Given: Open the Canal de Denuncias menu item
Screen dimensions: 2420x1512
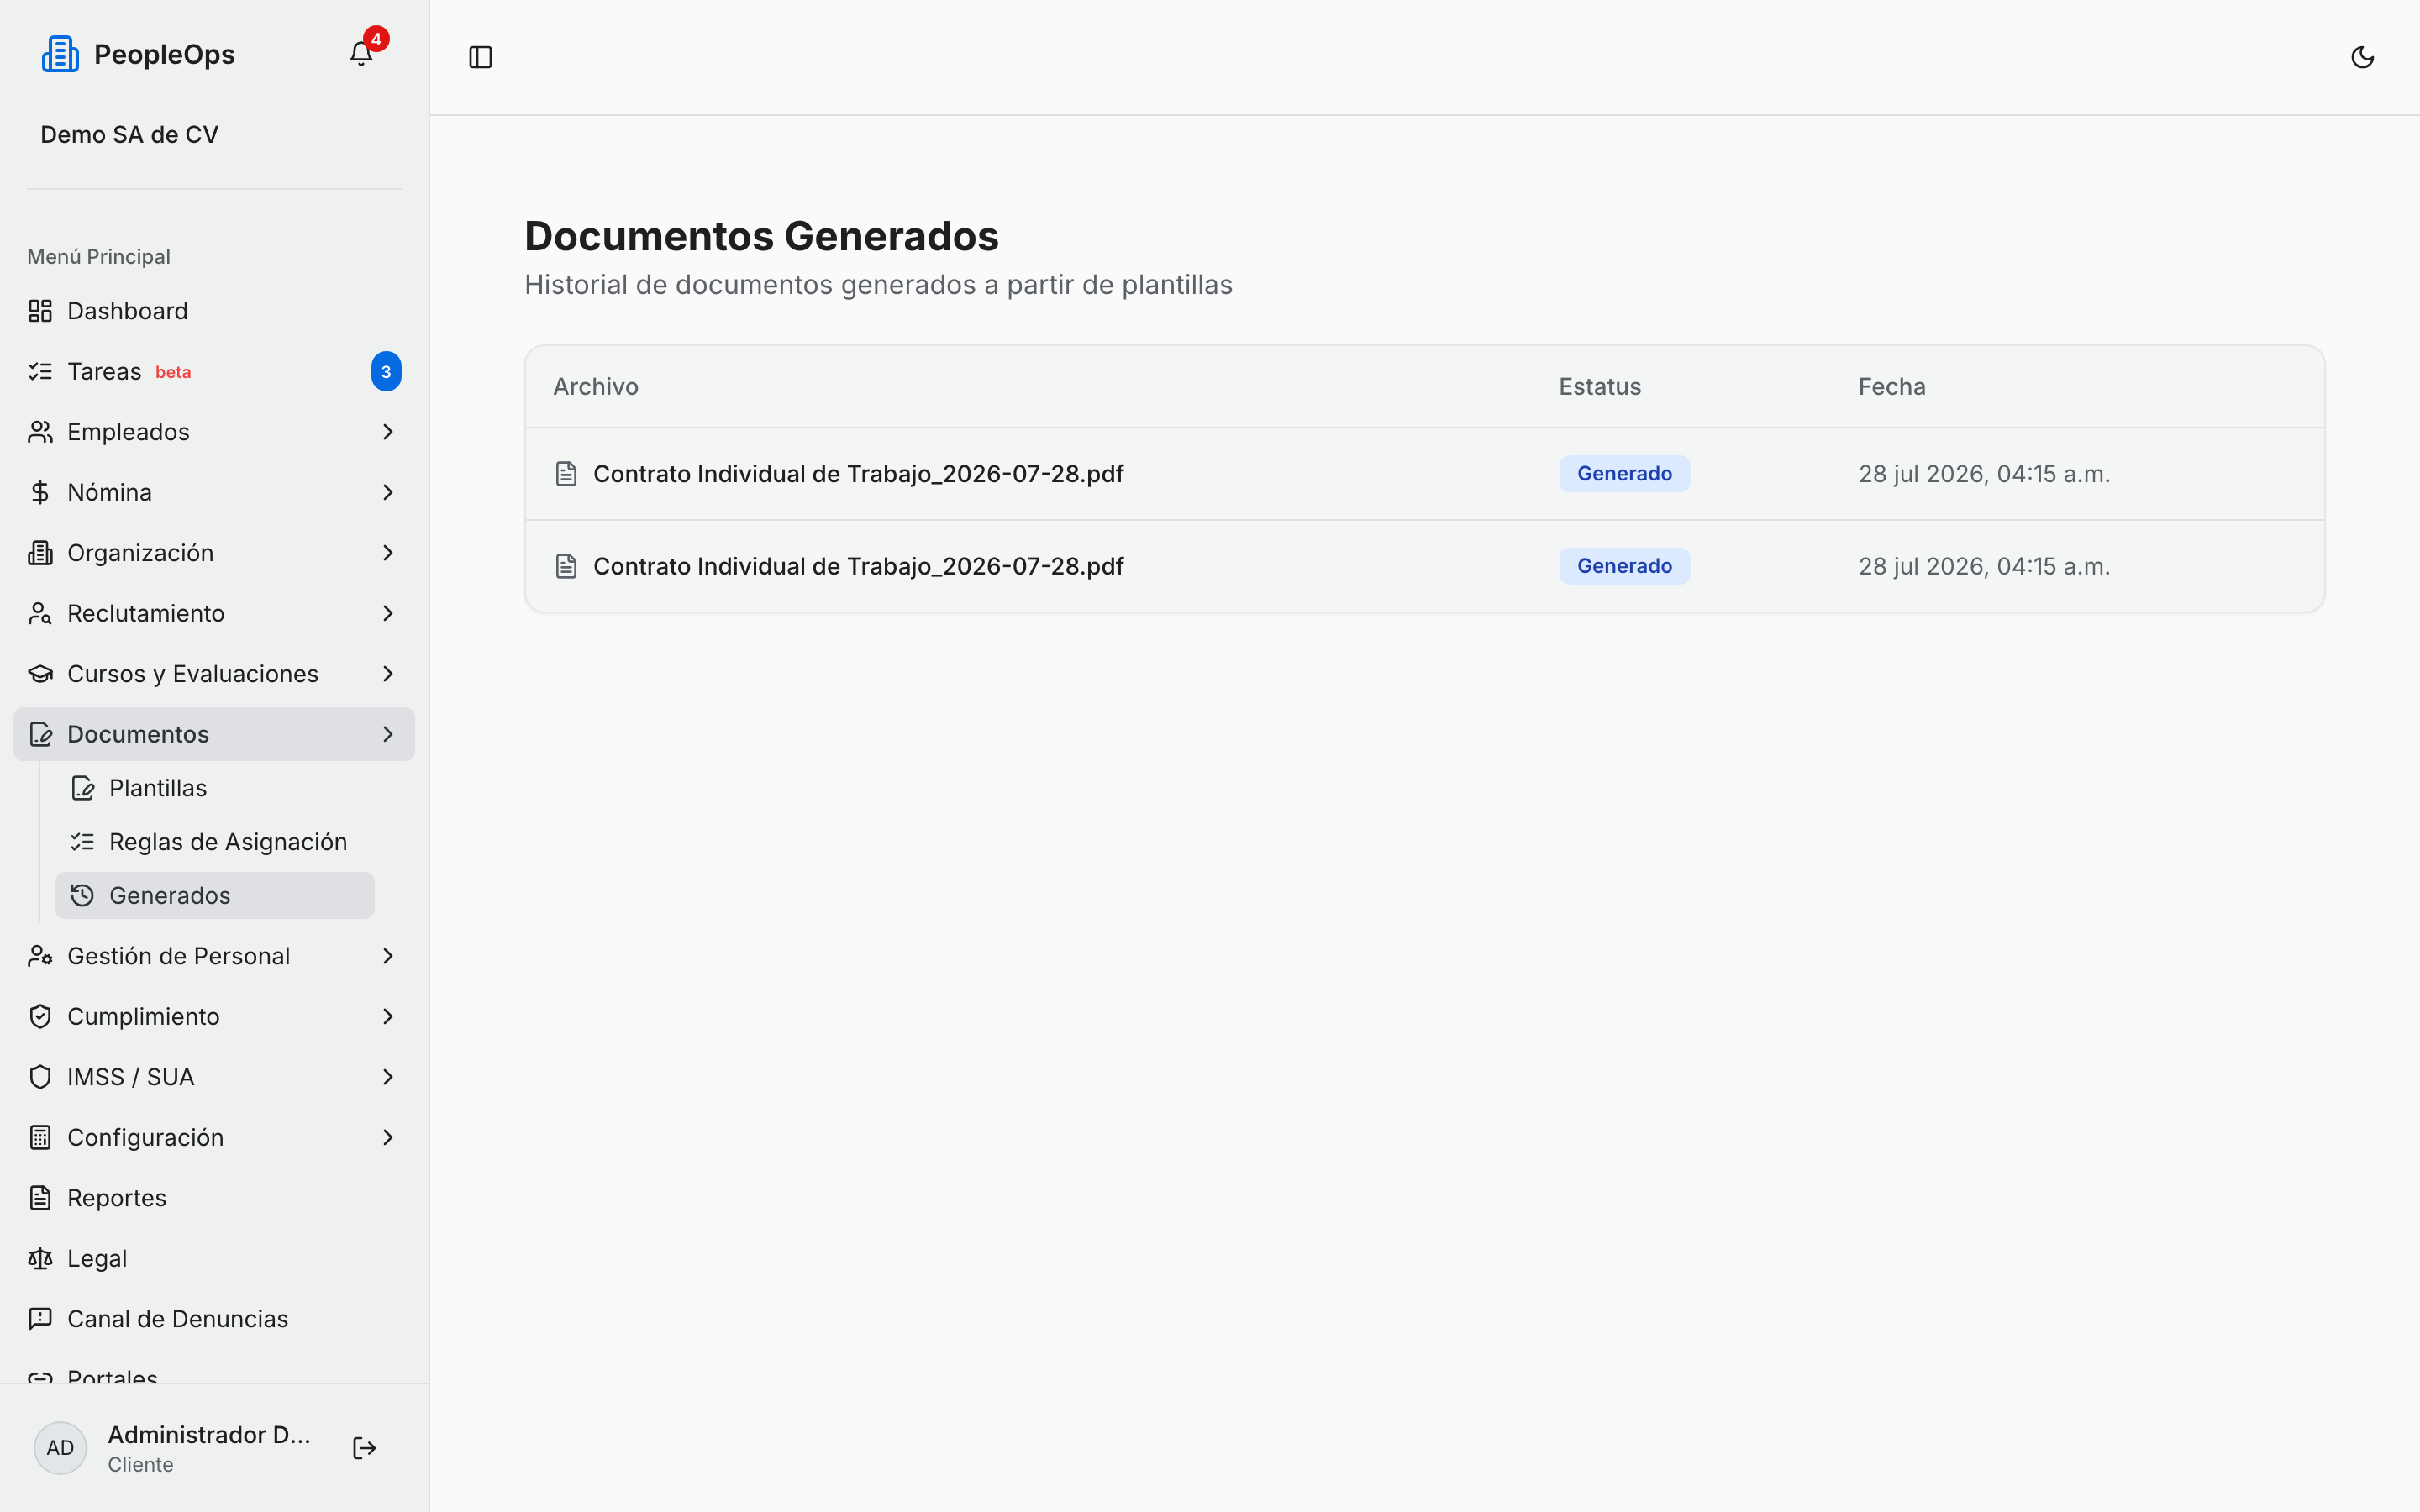Looking at the screenshot, I should tap(214, 1319).
